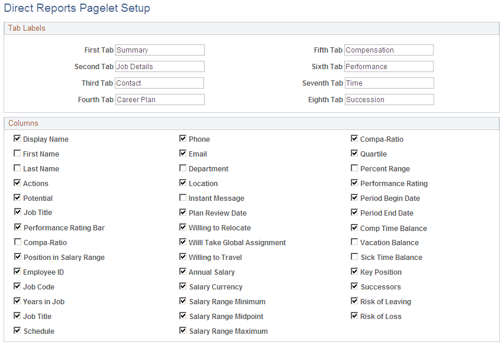The width and height of the screenshot is (504, 345).
Task: Toggle the Quartile column checkbox
Action: (354, 153)
